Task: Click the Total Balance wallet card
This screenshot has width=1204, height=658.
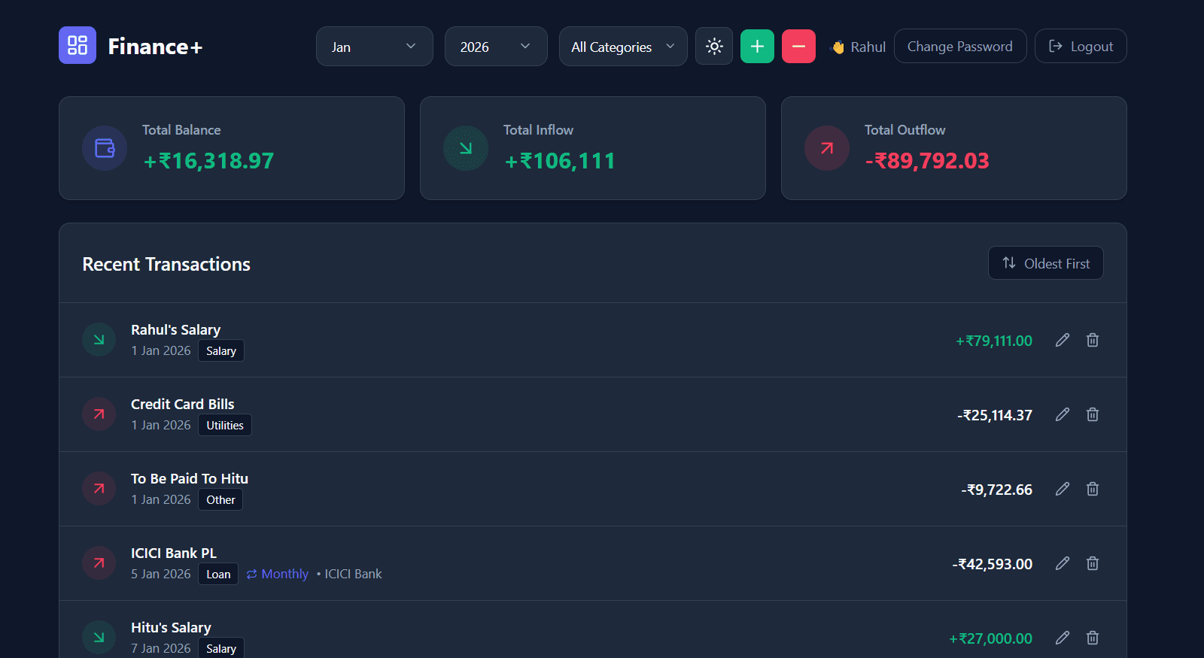Action: tap(232, 148)
